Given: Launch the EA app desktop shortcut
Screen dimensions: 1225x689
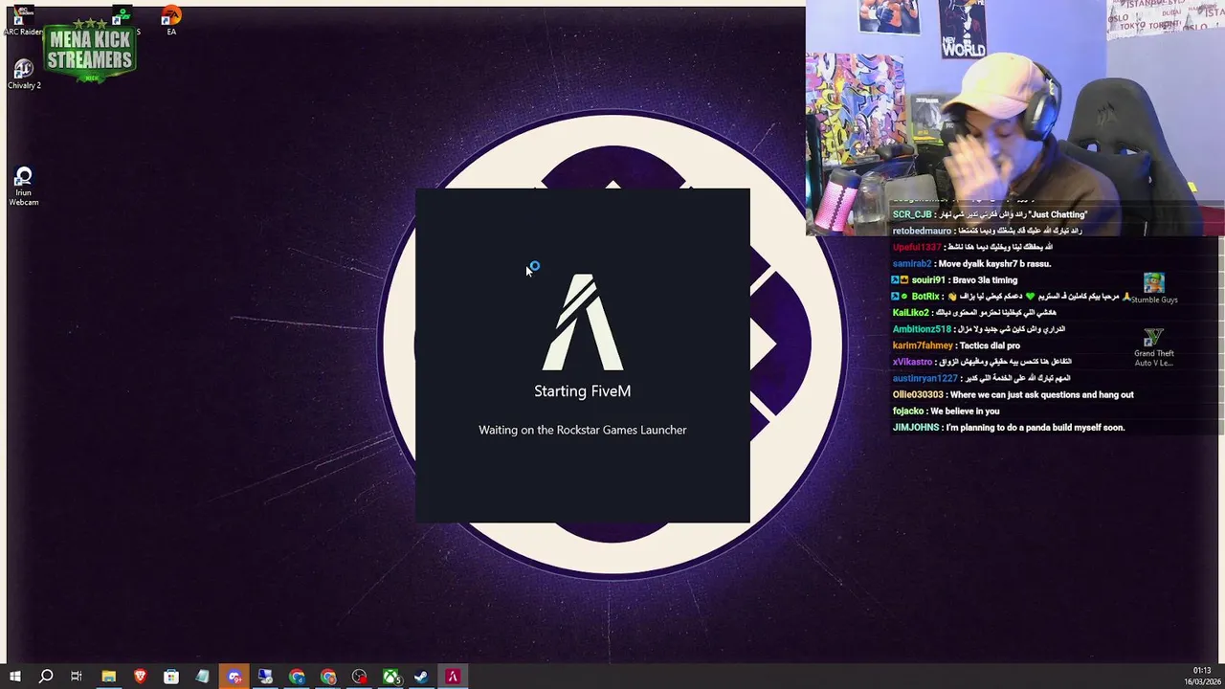Looking at the screenshot, I should pos(171,21).
